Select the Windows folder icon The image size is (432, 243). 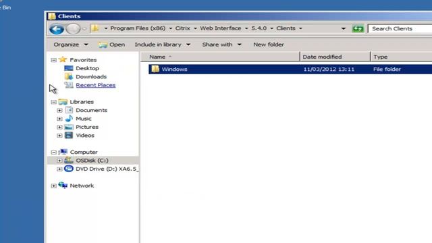(x=155, y=69)
